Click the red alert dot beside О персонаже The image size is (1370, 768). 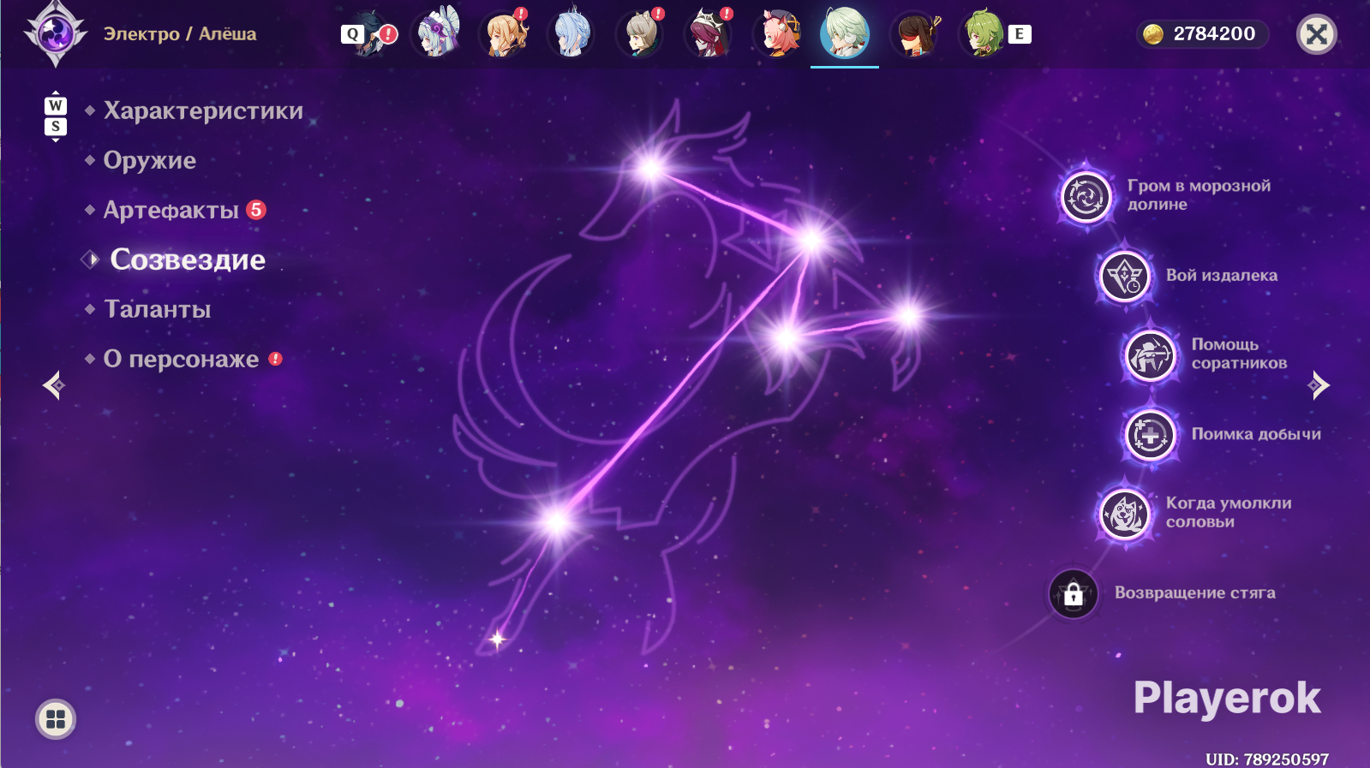(275, 359)
